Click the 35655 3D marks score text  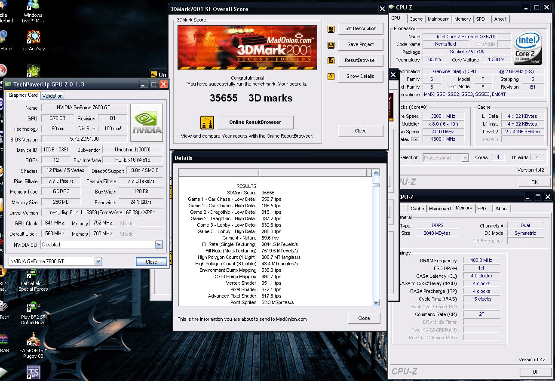(x=251, y=98)
